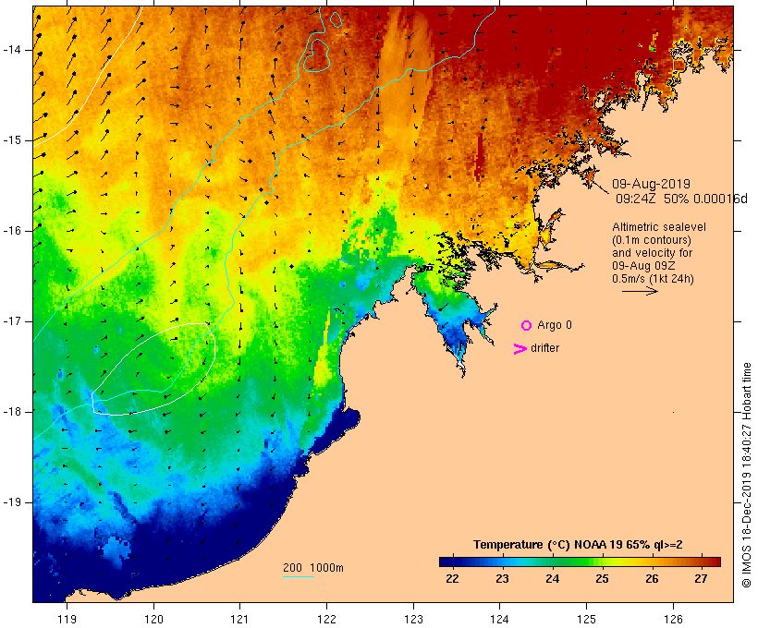The height and width of the screenshot is (628, 758).
Task: Click the longitude axis label 123
Action: tap(413, 620)
